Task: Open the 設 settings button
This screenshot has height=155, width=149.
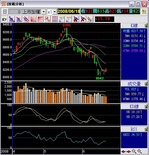Action: (144, 12)
